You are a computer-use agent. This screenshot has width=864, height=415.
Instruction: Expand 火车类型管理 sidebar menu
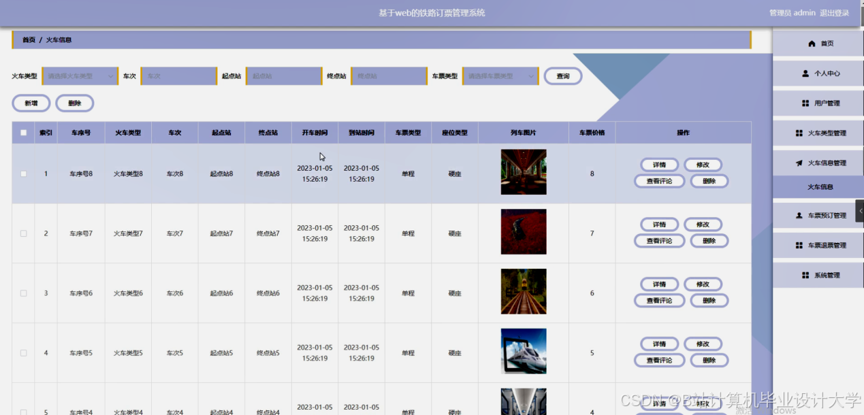[x=818, y=133]
